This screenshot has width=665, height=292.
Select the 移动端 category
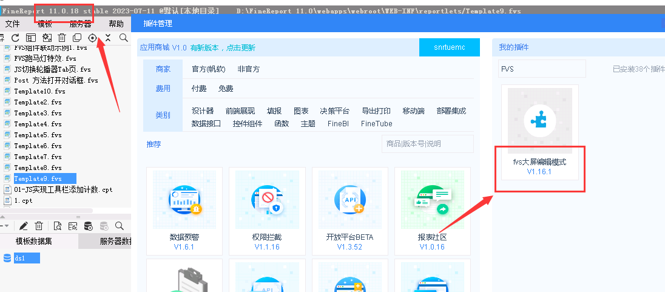click(x=414, y=111)
